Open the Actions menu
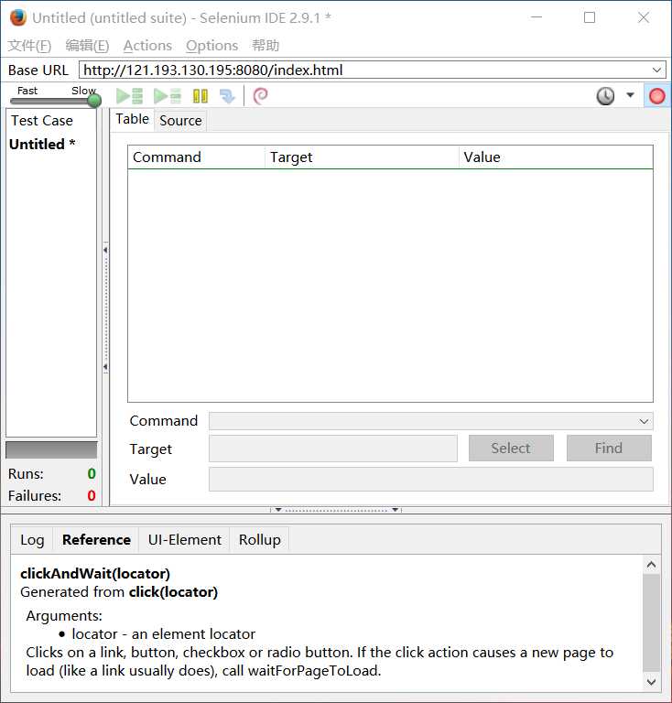 147,45
